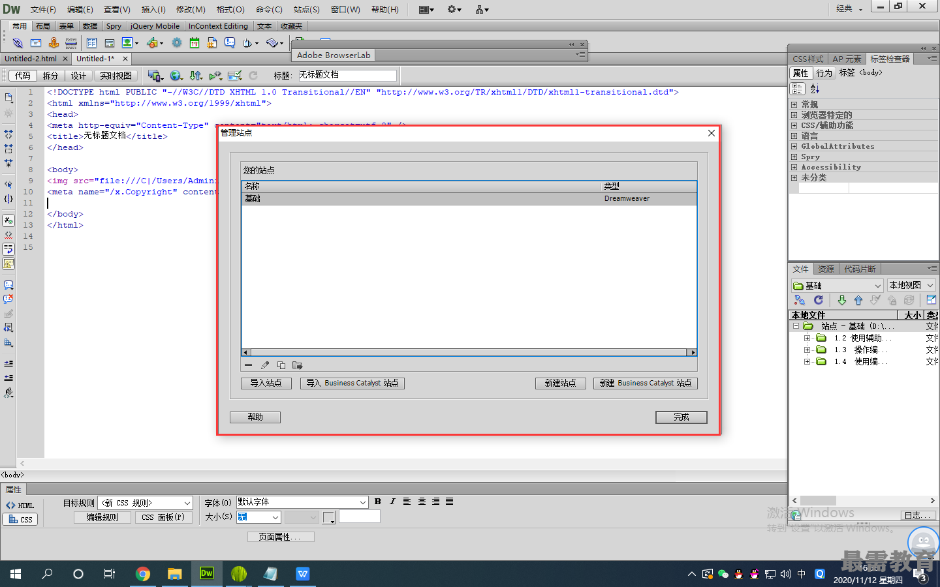Switch to the Untitled-2.html document tab
The width and height of the screenshot is (940, 587).
click(x=31, y=59)
